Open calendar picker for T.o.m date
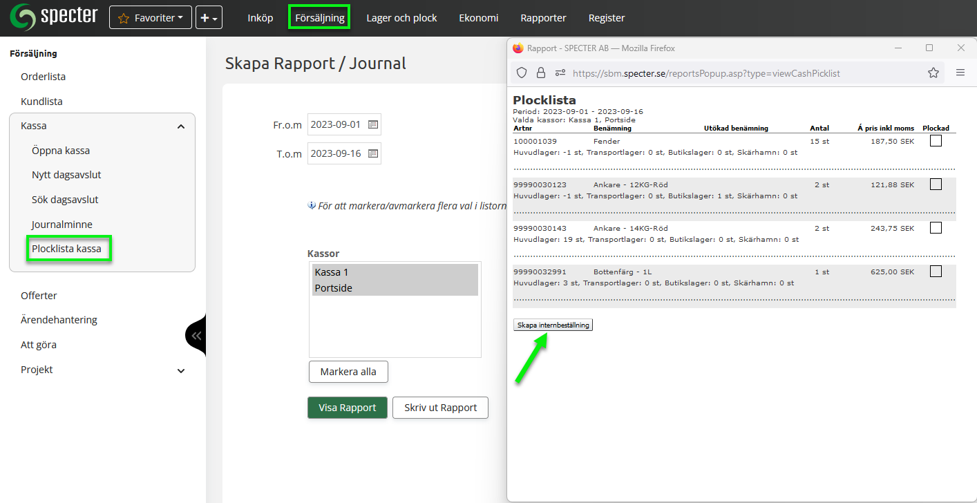This screenshot has height=503, width=977. [372, 153]
